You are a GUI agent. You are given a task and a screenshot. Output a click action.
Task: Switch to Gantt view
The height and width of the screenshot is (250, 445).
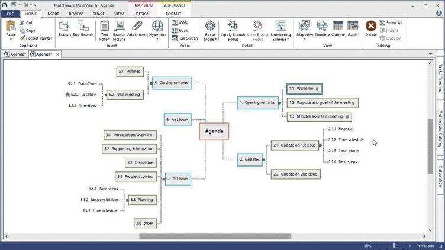point(353,28)
